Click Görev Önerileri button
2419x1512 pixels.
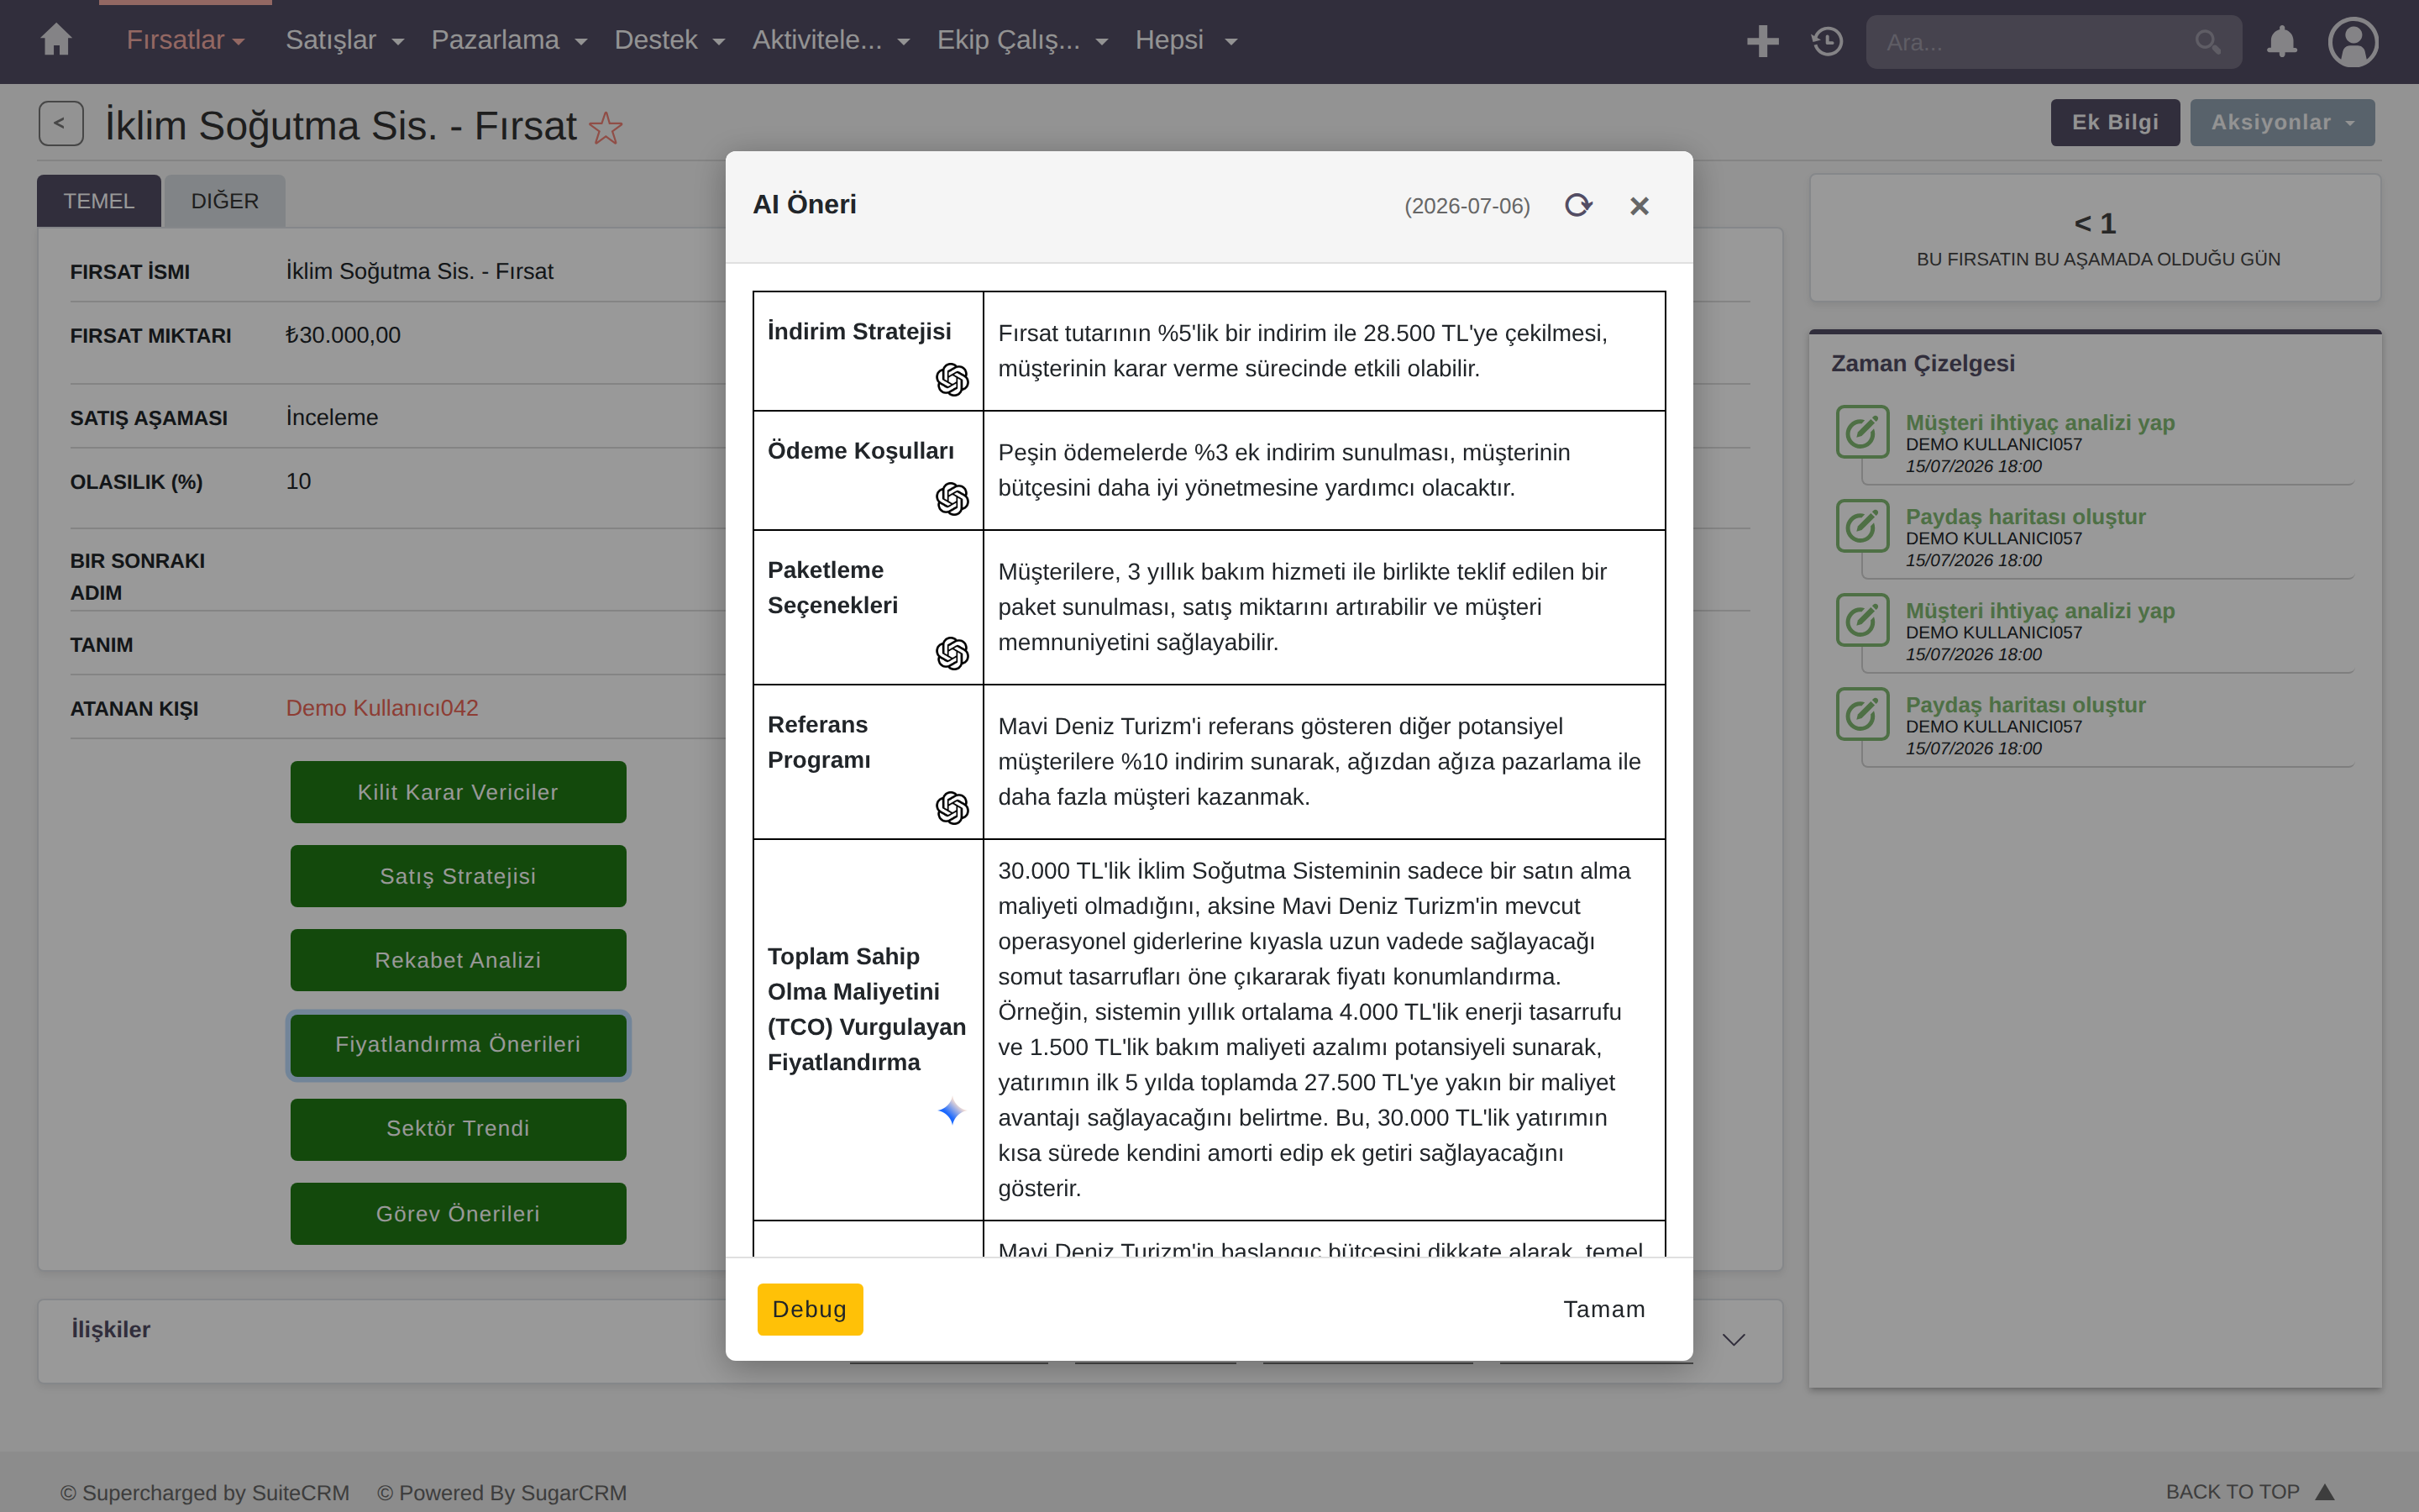tap(458, 1213)
